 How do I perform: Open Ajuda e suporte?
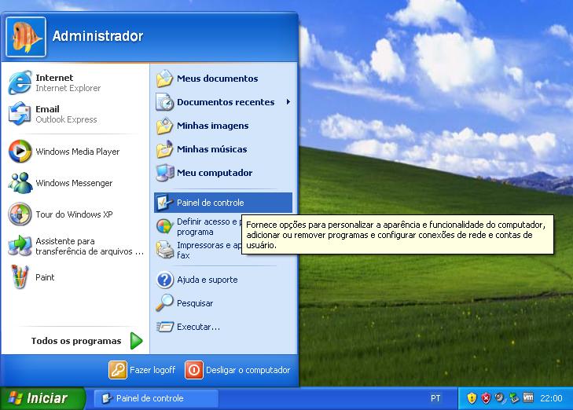(x=207, y=280)
